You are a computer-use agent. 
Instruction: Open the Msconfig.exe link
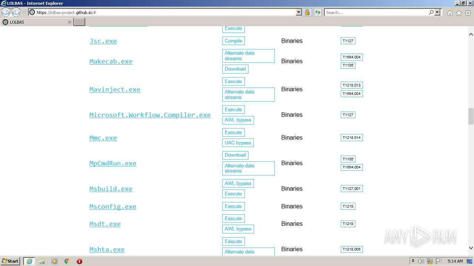(113, 207)
